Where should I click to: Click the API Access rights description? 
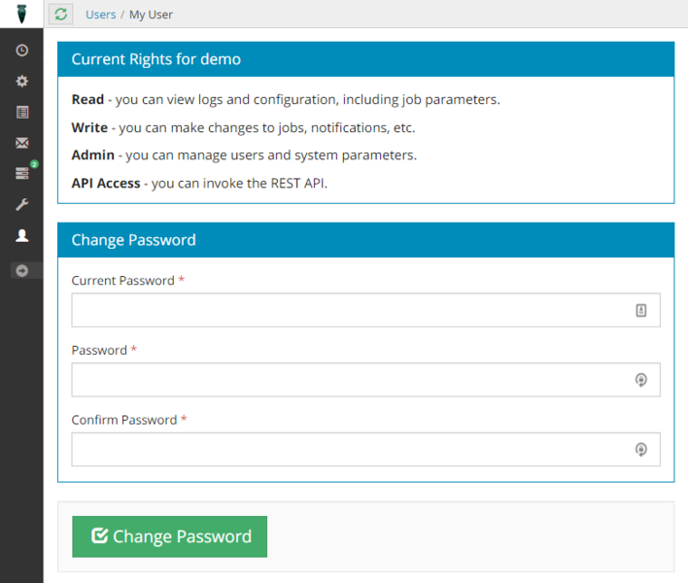199,184
